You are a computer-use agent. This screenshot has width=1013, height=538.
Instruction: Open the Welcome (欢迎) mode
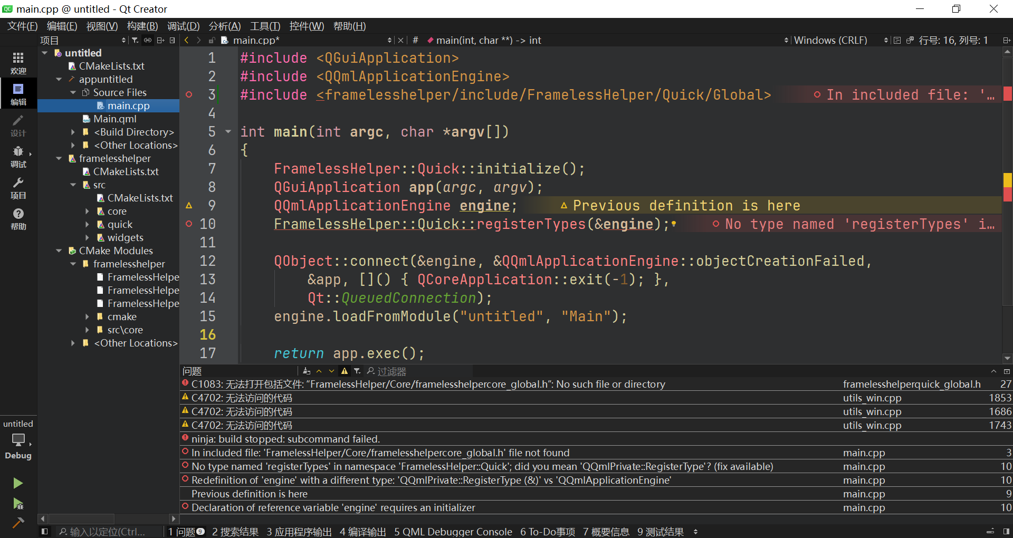coord(18,63)
